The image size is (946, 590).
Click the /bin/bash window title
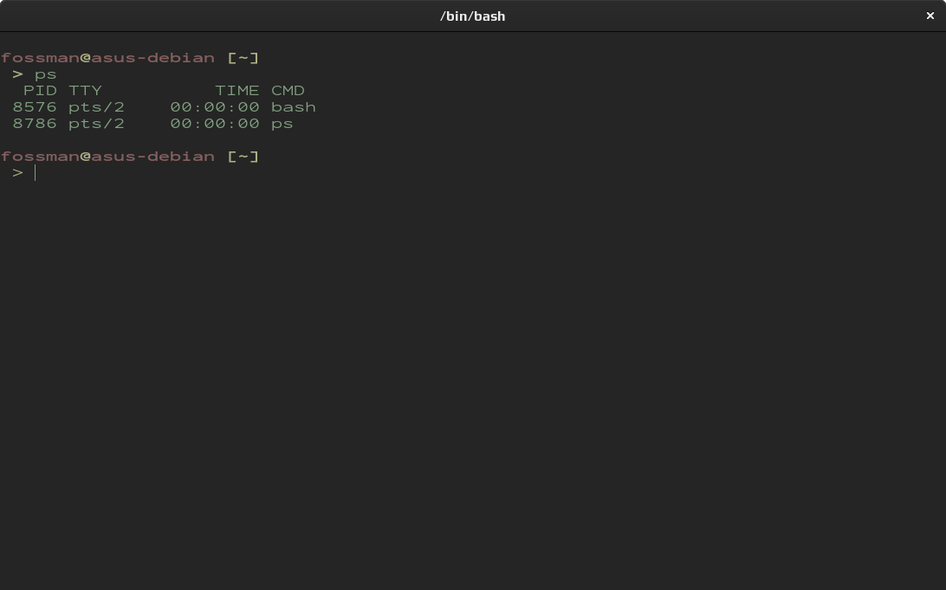(x=472, y=16)
